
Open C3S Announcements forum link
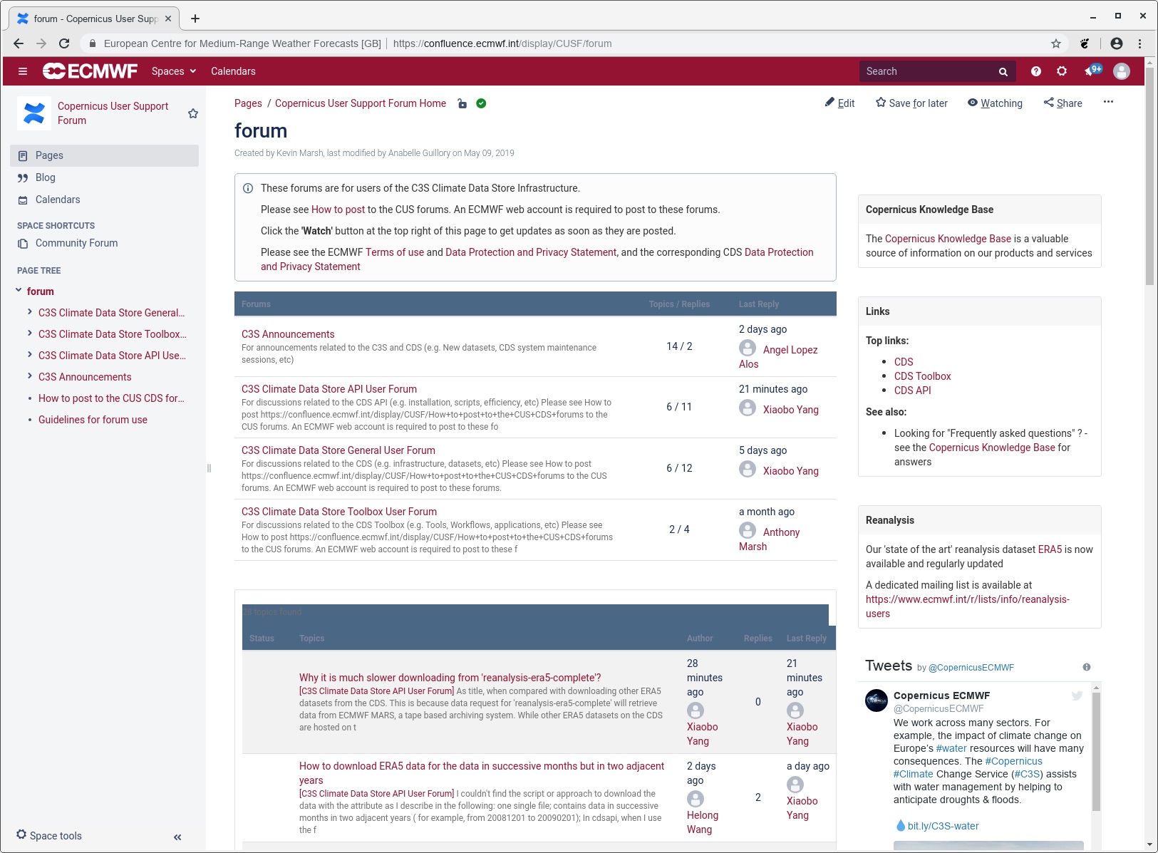pyautogui.click(x=288, y=334)
